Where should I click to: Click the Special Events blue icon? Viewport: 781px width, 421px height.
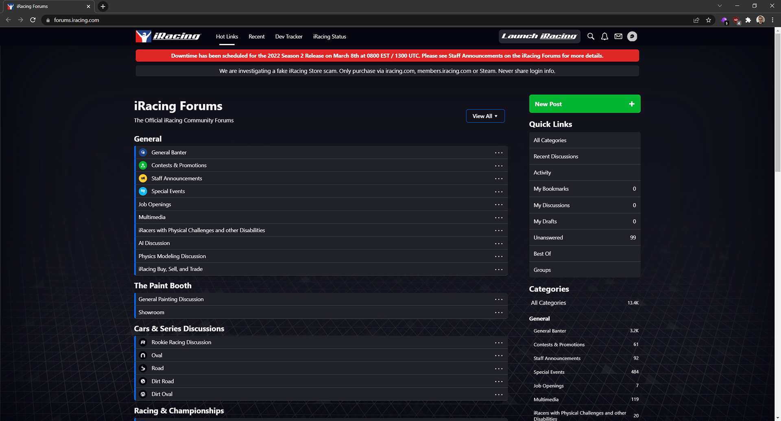pyautogui.click(x=143, y=191)
